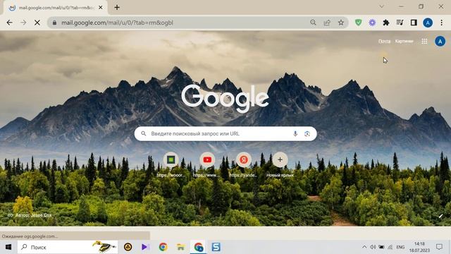The height and width of the screenshot is (254, 451).
Task: Click the magnifier icon in search box
Action: (x=143, y=133)
